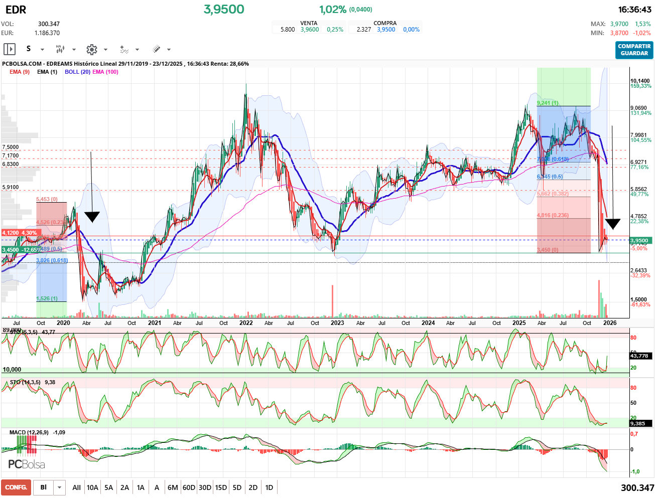Select the 5A time range tab
The image size is (661, 498).
(108, 487)
